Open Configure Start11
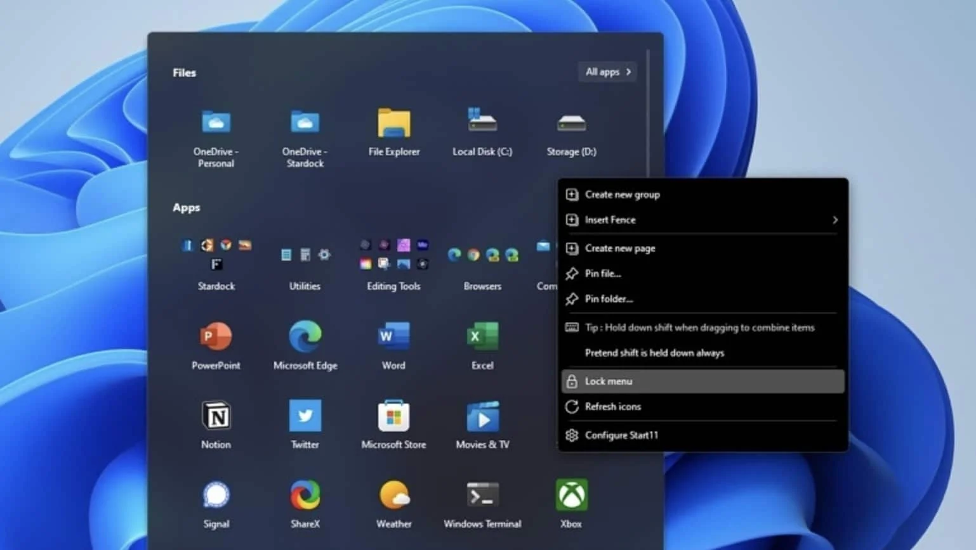 [x=702, y=435]
